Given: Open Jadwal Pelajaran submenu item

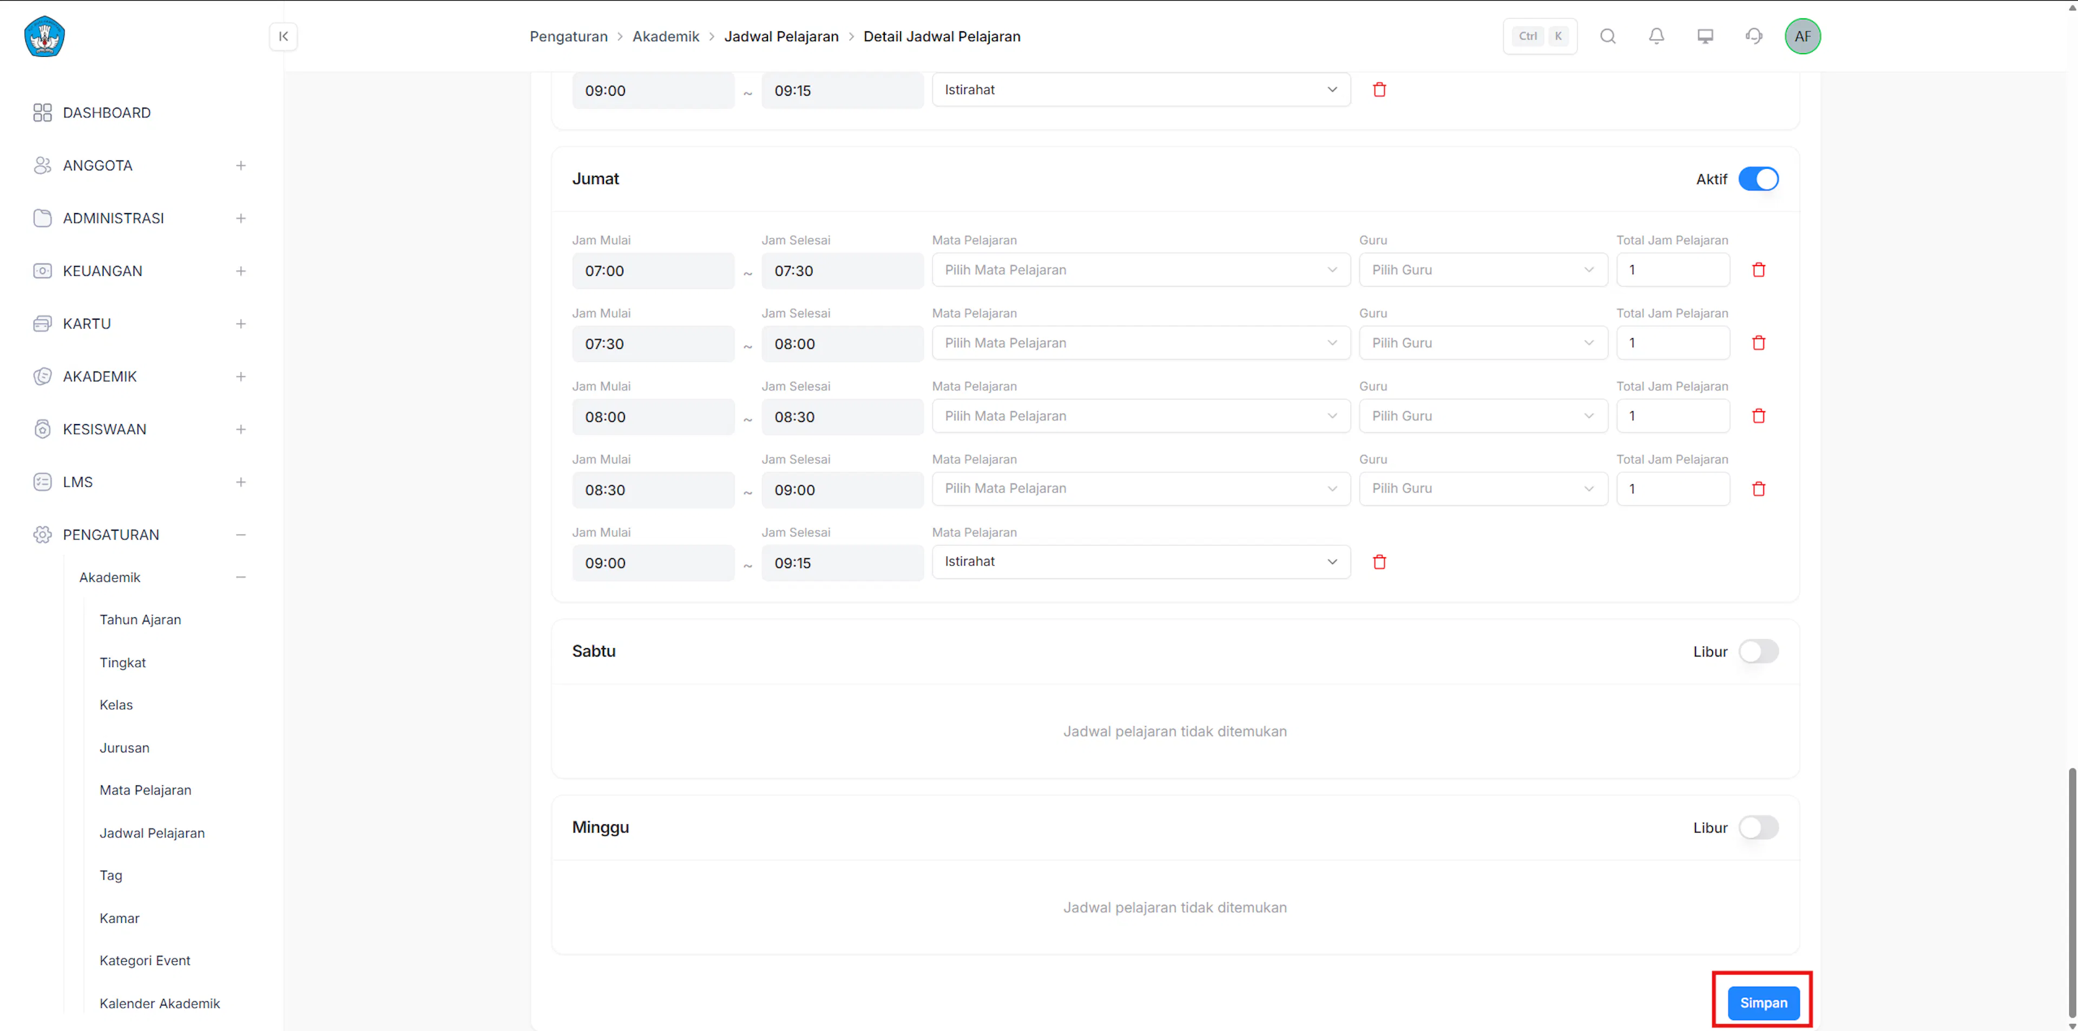Looking at the screenshot, I should (152, 832).
